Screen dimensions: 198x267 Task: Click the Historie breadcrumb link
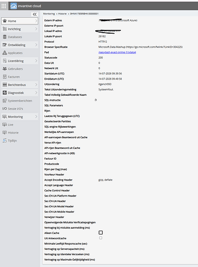click(x=62, y=14)
